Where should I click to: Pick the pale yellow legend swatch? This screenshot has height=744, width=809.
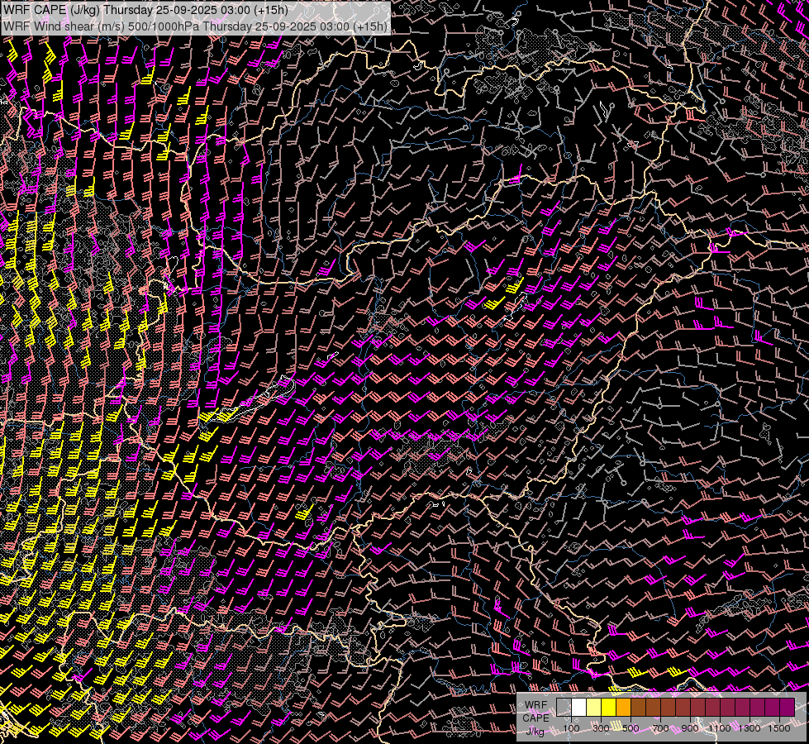(594, 707)
